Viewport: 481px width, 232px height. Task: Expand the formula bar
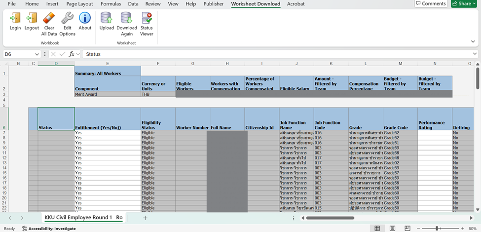tap(475, 54)
